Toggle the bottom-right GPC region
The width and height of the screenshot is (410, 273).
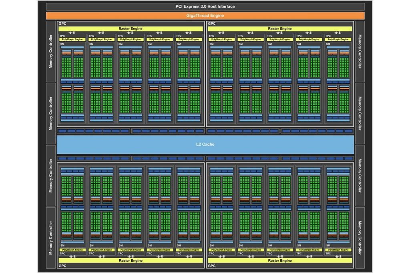(212, 266)
